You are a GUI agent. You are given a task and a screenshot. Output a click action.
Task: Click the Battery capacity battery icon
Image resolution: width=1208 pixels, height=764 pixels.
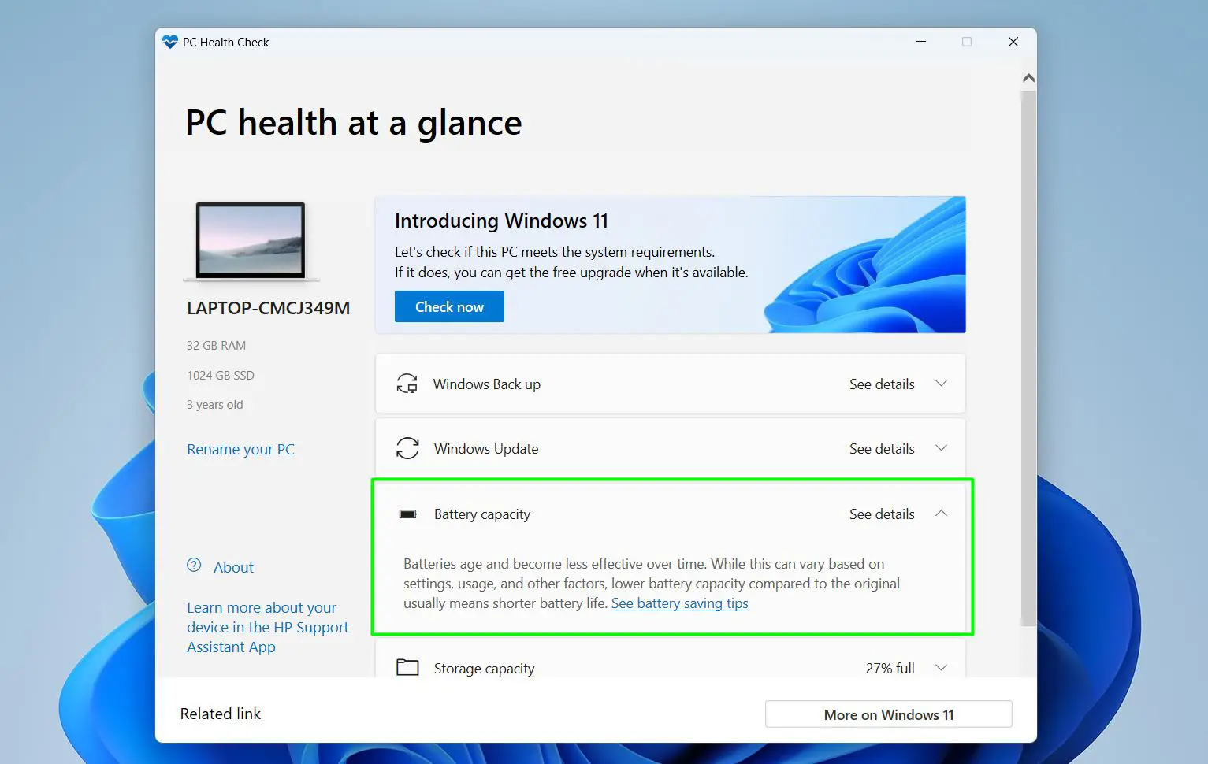[407, 514]
